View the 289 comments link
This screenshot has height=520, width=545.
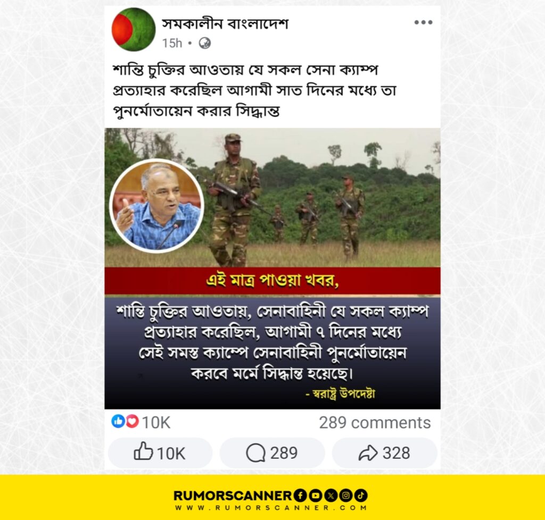[x=375, y=423]
